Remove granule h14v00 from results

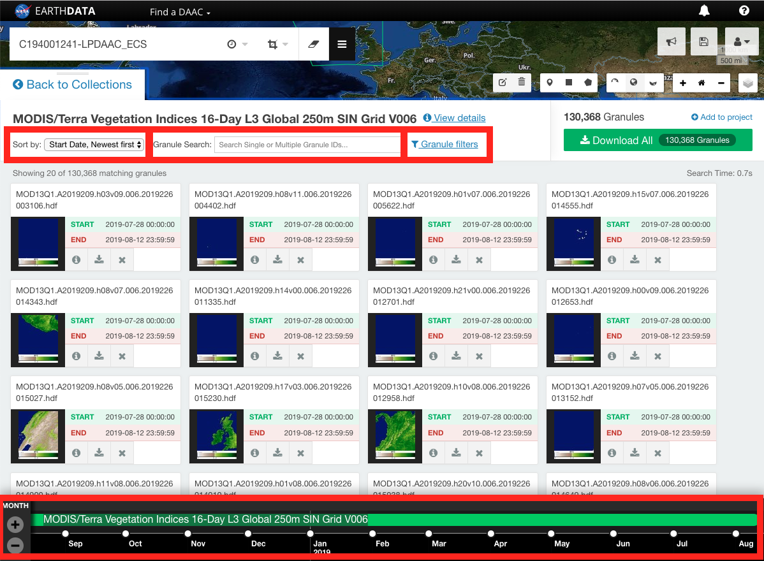point(300,356)
